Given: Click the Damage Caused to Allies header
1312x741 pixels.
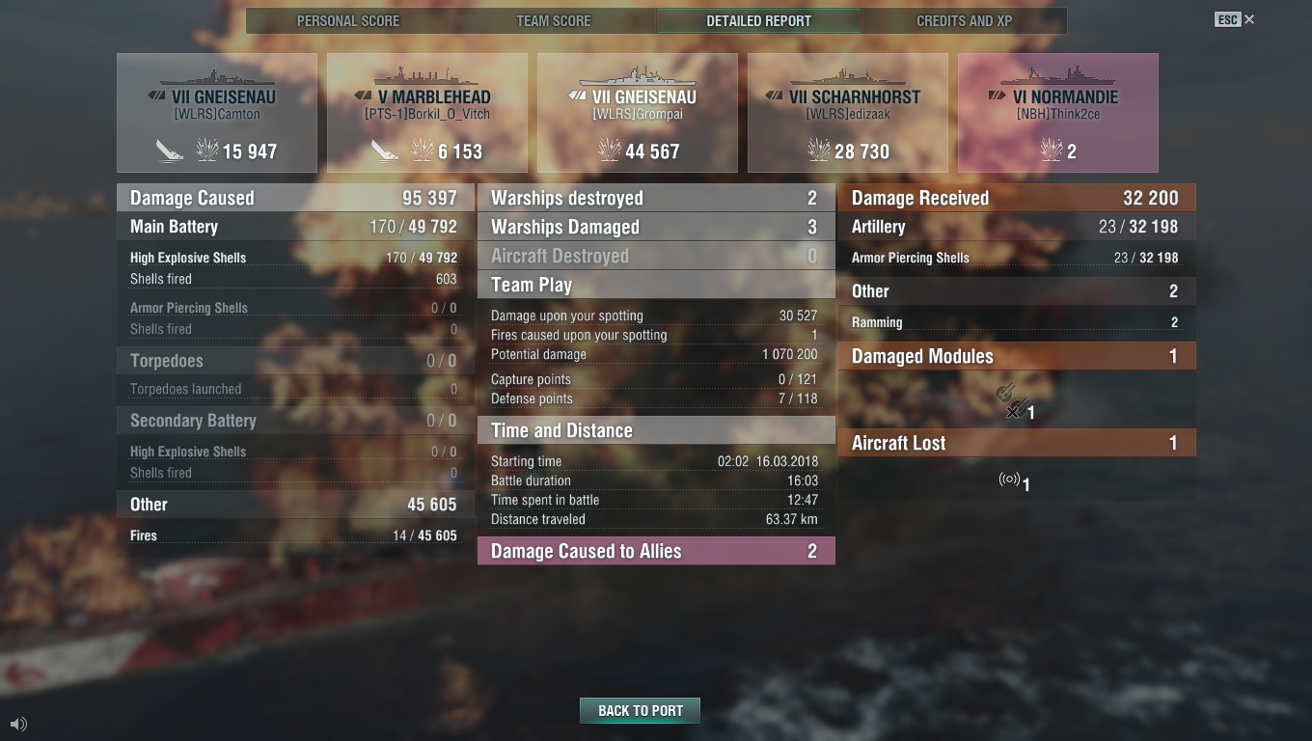Looking at the screenshot, I should tap(656, 551).
